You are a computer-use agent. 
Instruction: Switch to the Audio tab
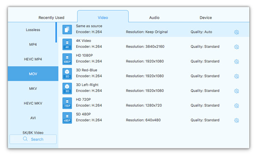click(x=154, y=18)
